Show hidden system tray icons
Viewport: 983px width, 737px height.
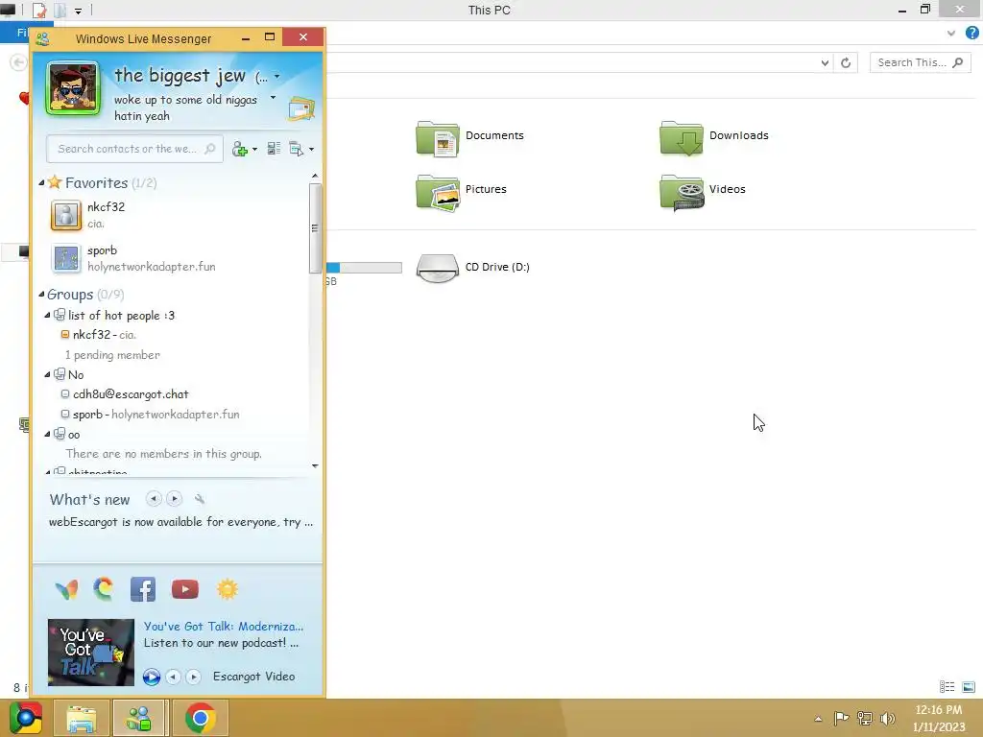click(x=818, y=719)
